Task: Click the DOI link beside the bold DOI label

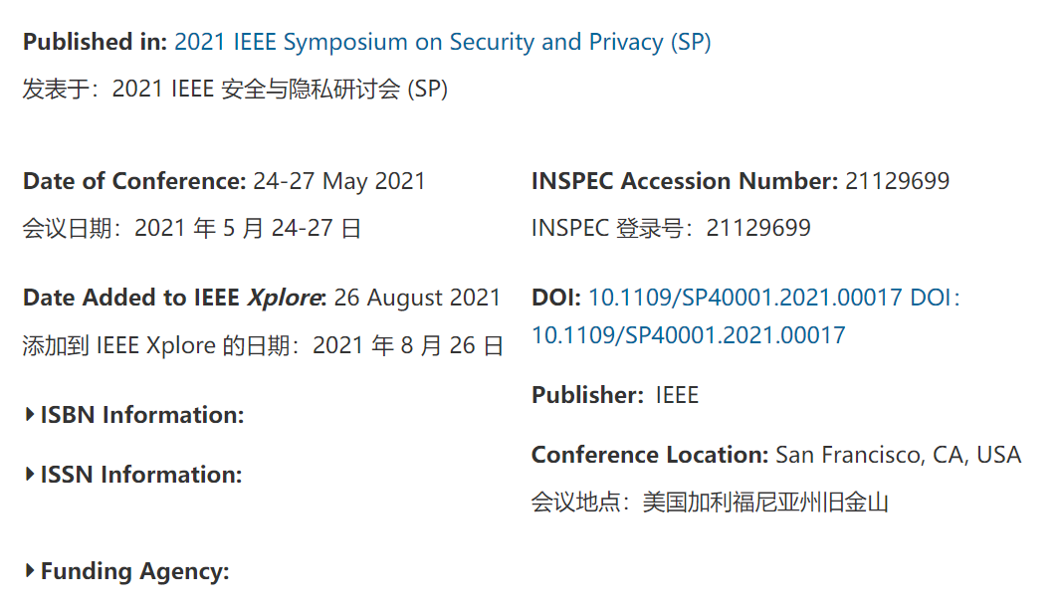Action: [744, 297]
